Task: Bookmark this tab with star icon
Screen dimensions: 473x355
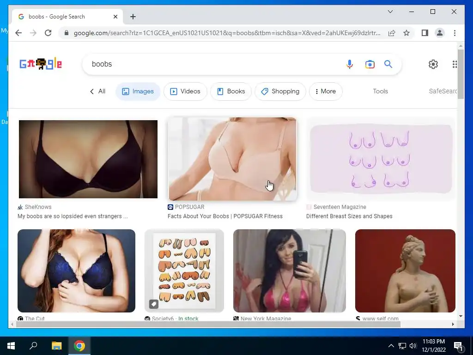Action: point(406,33)
